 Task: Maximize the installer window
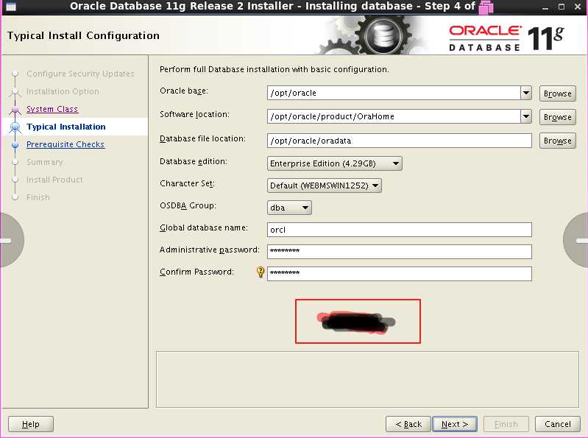pos(562,7)
